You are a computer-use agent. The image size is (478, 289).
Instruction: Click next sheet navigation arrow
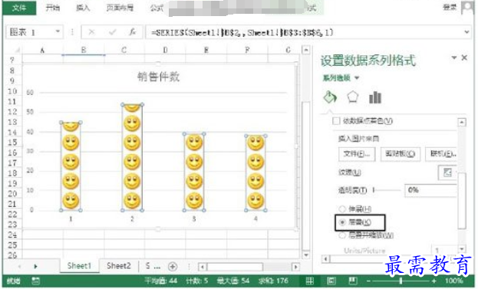[x=35, y=267]
